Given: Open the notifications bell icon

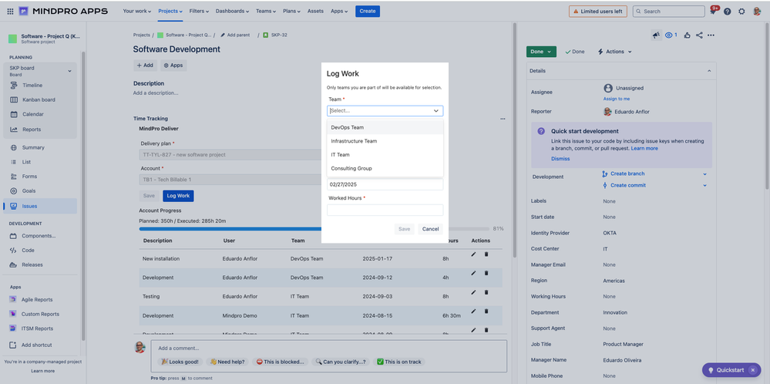Looking at the screenshot, I should 713,12.
